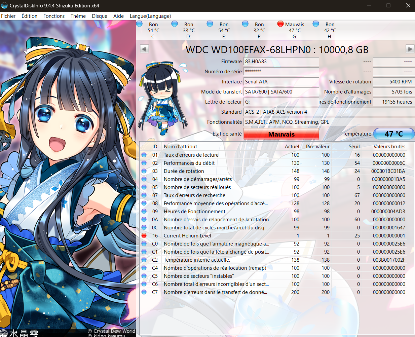Screen dimensions: 415x337
Task: Click the blue orb for Durée de rotation
Action: pyautogui.click(x=144, y=171)
